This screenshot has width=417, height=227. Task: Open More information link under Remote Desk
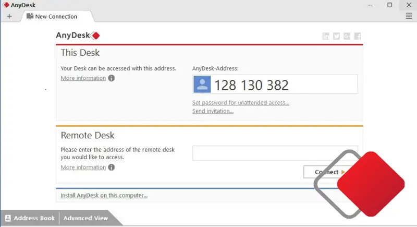tap(83, 168)
